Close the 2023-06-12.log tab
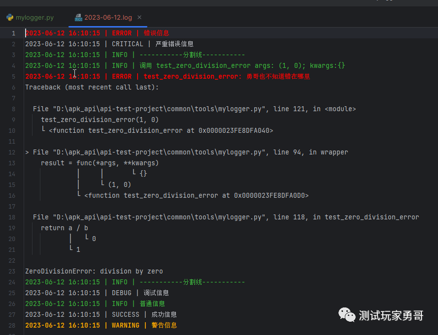 pos(139,17)
